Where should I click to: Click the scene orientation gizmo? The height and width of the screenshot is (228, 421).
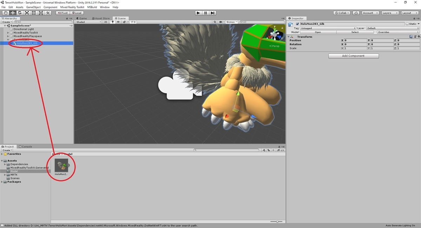click(x=275, y=35)
